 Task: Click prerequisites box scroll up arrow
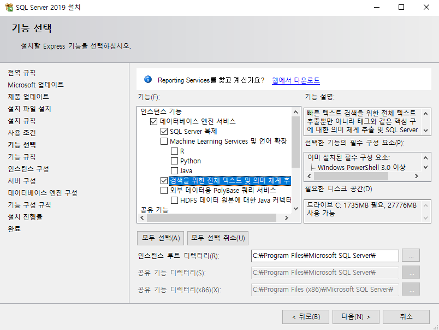(425, 158)
